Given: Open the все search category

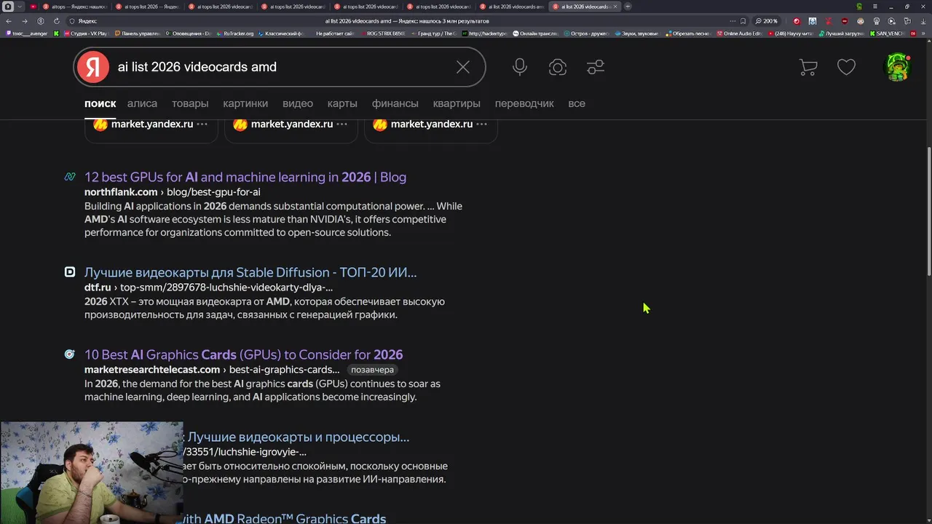Looking at the screenshot, I should click(577, 103).
